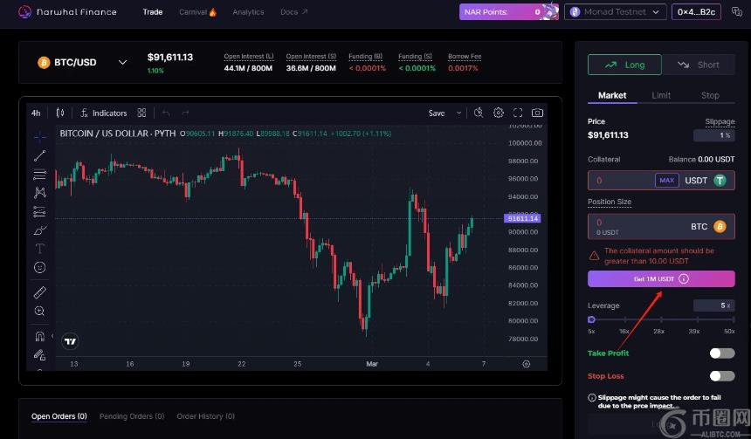Set leverage slider to 28x
This screenshot has height=439, width=751.
pos(659,319)
